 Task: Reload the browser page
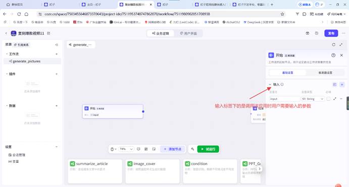19,14
